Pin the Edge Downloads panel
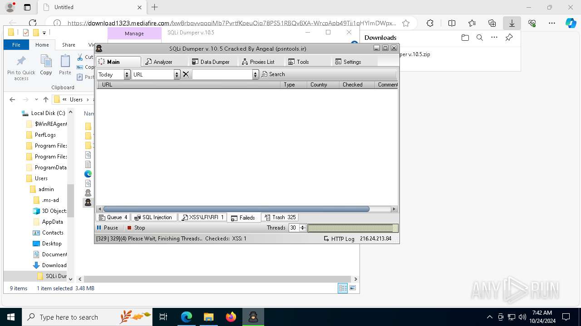 [509, 38]
